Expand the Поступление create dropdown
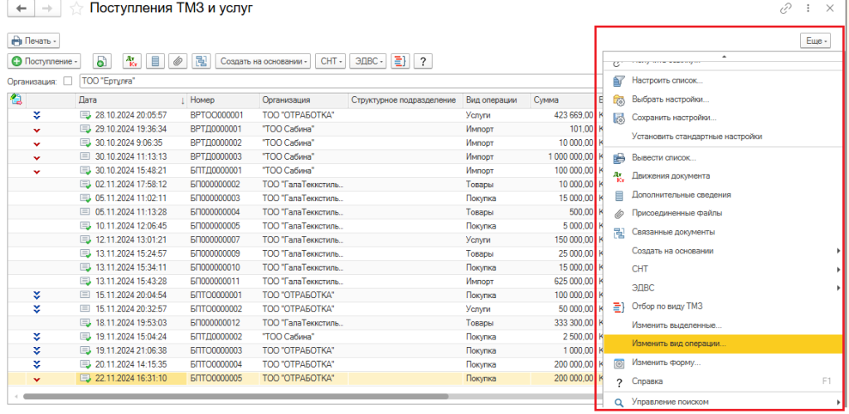The image size is (849, 414). (45, 61)
